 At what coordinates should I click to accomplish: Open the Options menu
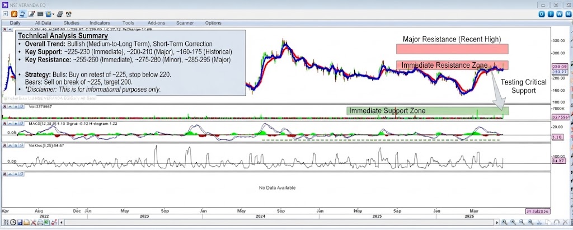(213, 23)
